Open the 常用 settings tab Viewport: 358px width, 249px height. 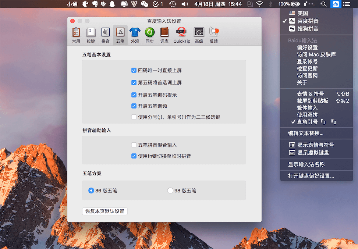[76, 35]
